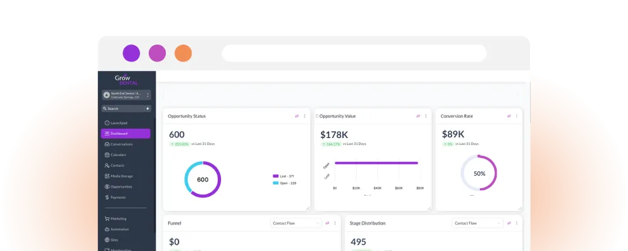Click the Opportunity Status card resize corner

[x=308, y=208]
